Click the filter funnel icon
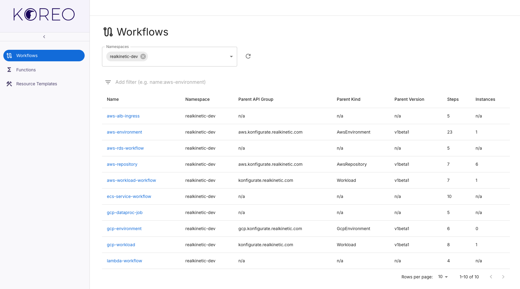 click(108, 82)
